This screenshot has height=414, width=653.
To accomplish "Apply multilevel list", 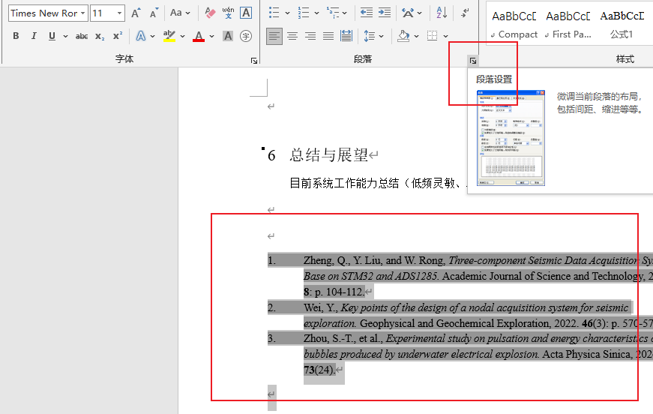I will pyautogui.click(x=332, y=13).
